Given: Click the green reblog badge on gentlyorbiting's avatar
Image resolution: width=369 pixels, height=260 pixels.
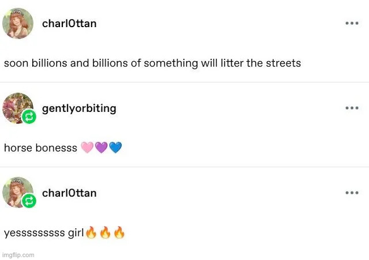Looking at the screenshot, I should 29,117.
